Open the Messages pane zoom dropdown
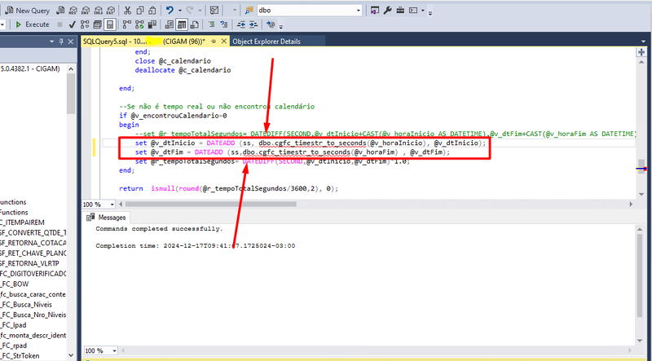The height and width of the screenshot is (361, 652). pyautogui.click(x=114, y=350)
